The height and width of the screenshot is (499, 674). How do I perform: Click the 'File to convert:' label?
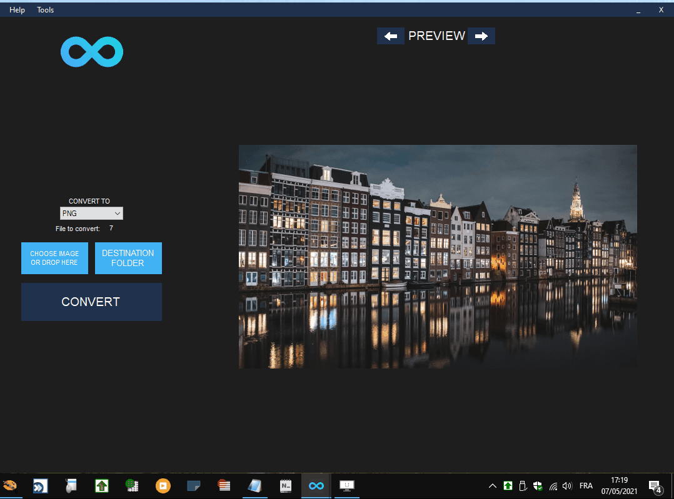pyautogui.click(x=78, y=229)
